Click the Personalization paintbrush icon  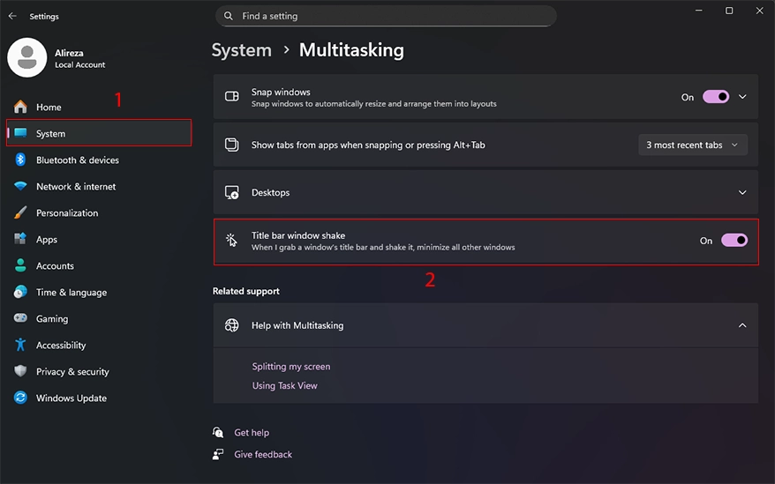(20, 212)
